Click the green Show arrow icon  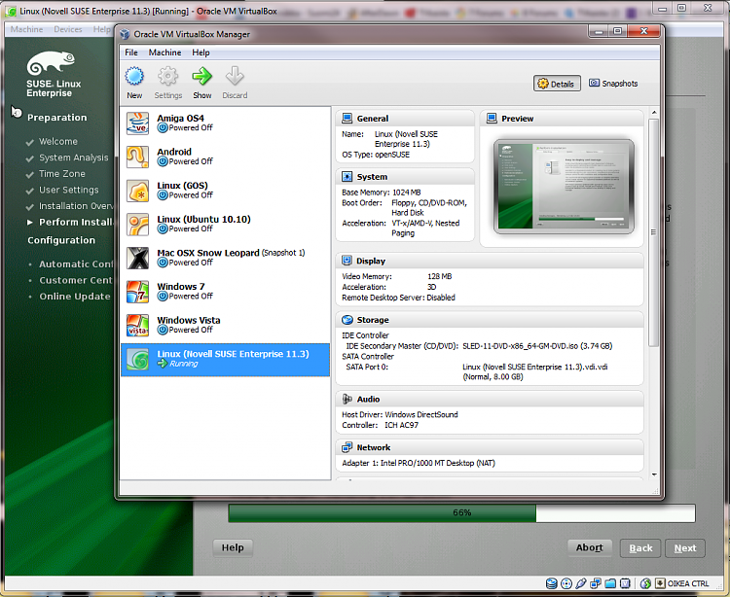[x=202, y=76]
